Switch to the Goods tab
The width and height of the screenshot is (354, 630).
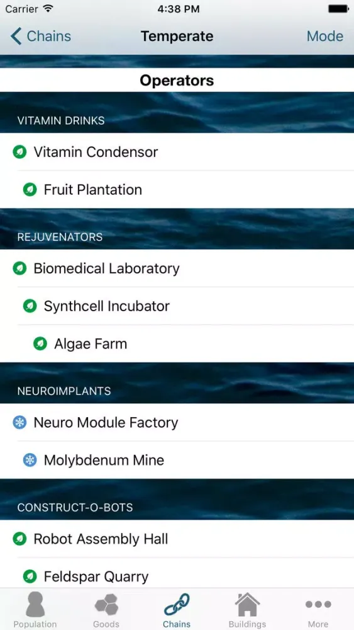106,610
